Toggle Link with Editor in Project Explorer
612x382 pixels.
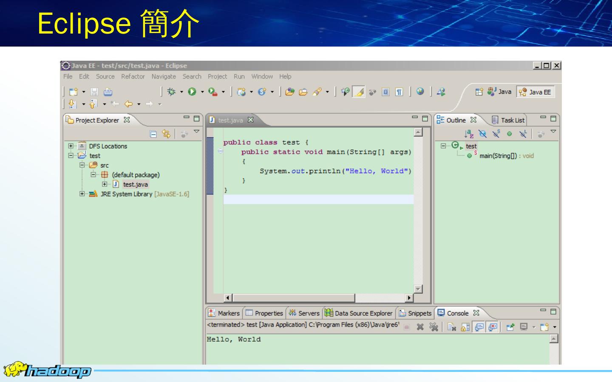166,134
